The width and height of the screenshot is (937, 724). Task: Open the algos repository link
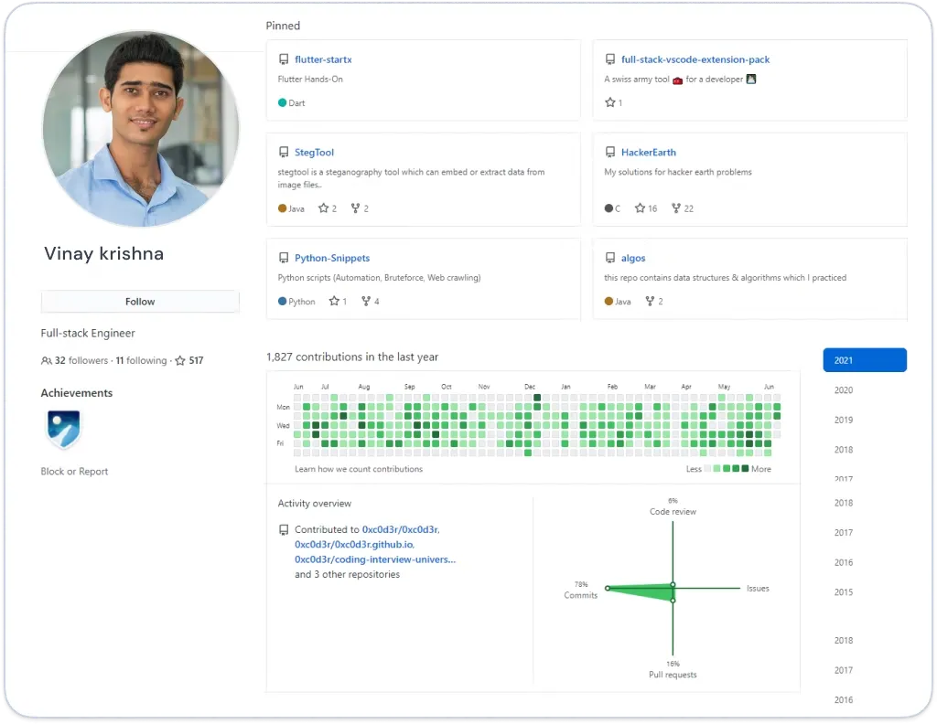click(633, 258)
